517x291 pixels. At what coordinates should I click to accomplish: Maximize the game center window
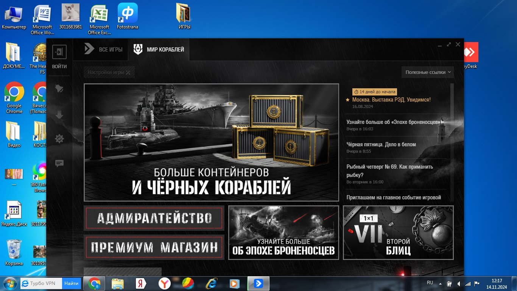(x=449, y=44)
